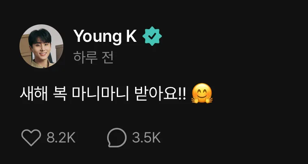Screen dimensions: 308x164
Task: Click the 하루 전 timestamp
Action: [93, 58]
